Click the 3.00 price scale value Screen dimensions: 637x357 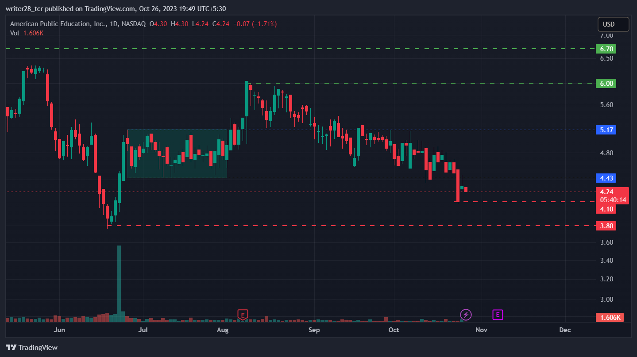(607, 299)
